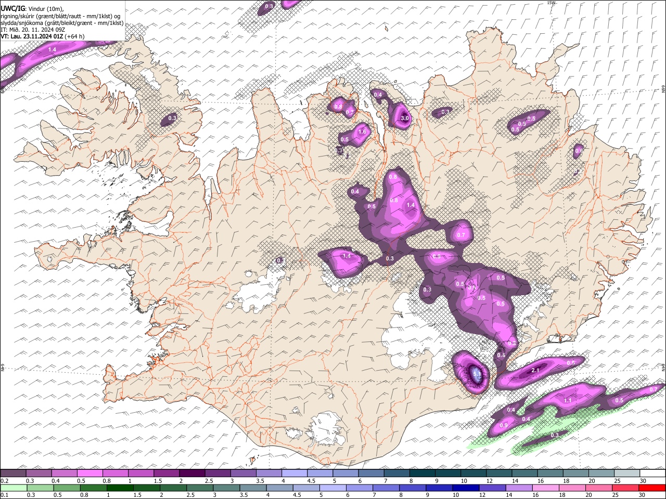The width and height of the screenshot is (666, 499).
Task: Click the '0.1' label under the lower legend
Action: (x=4, y=495)
